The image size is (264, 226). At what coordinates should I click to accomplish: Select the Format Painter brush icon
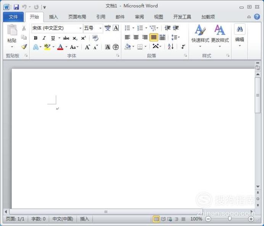tap(24, 47)
